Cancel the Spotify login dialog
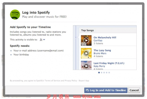 click(x=134, y=90)
